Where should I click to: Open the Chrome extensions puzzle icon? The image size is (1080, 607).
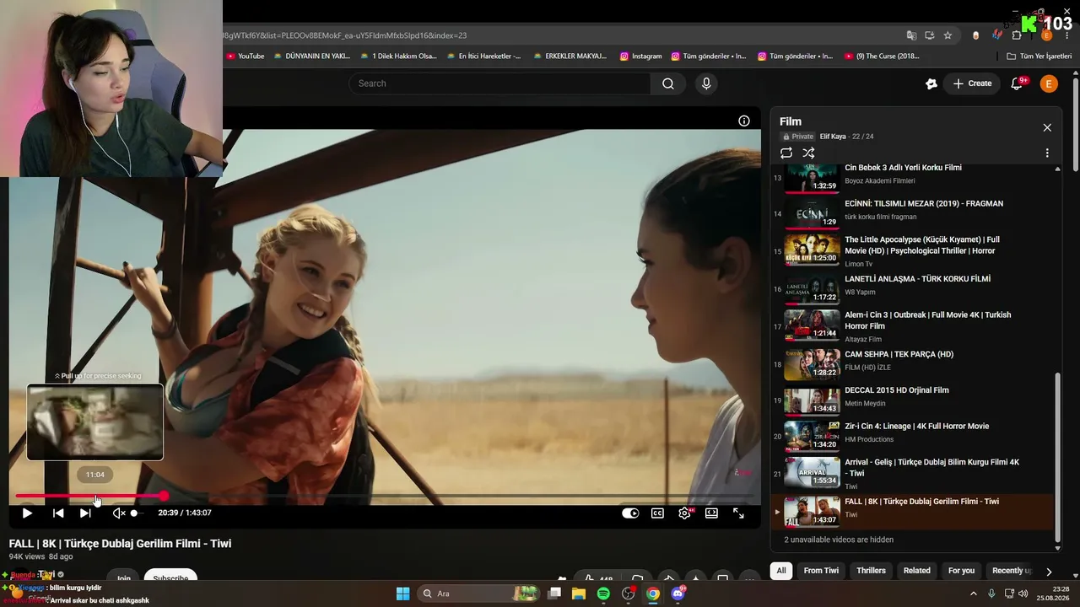[1017, 35]
